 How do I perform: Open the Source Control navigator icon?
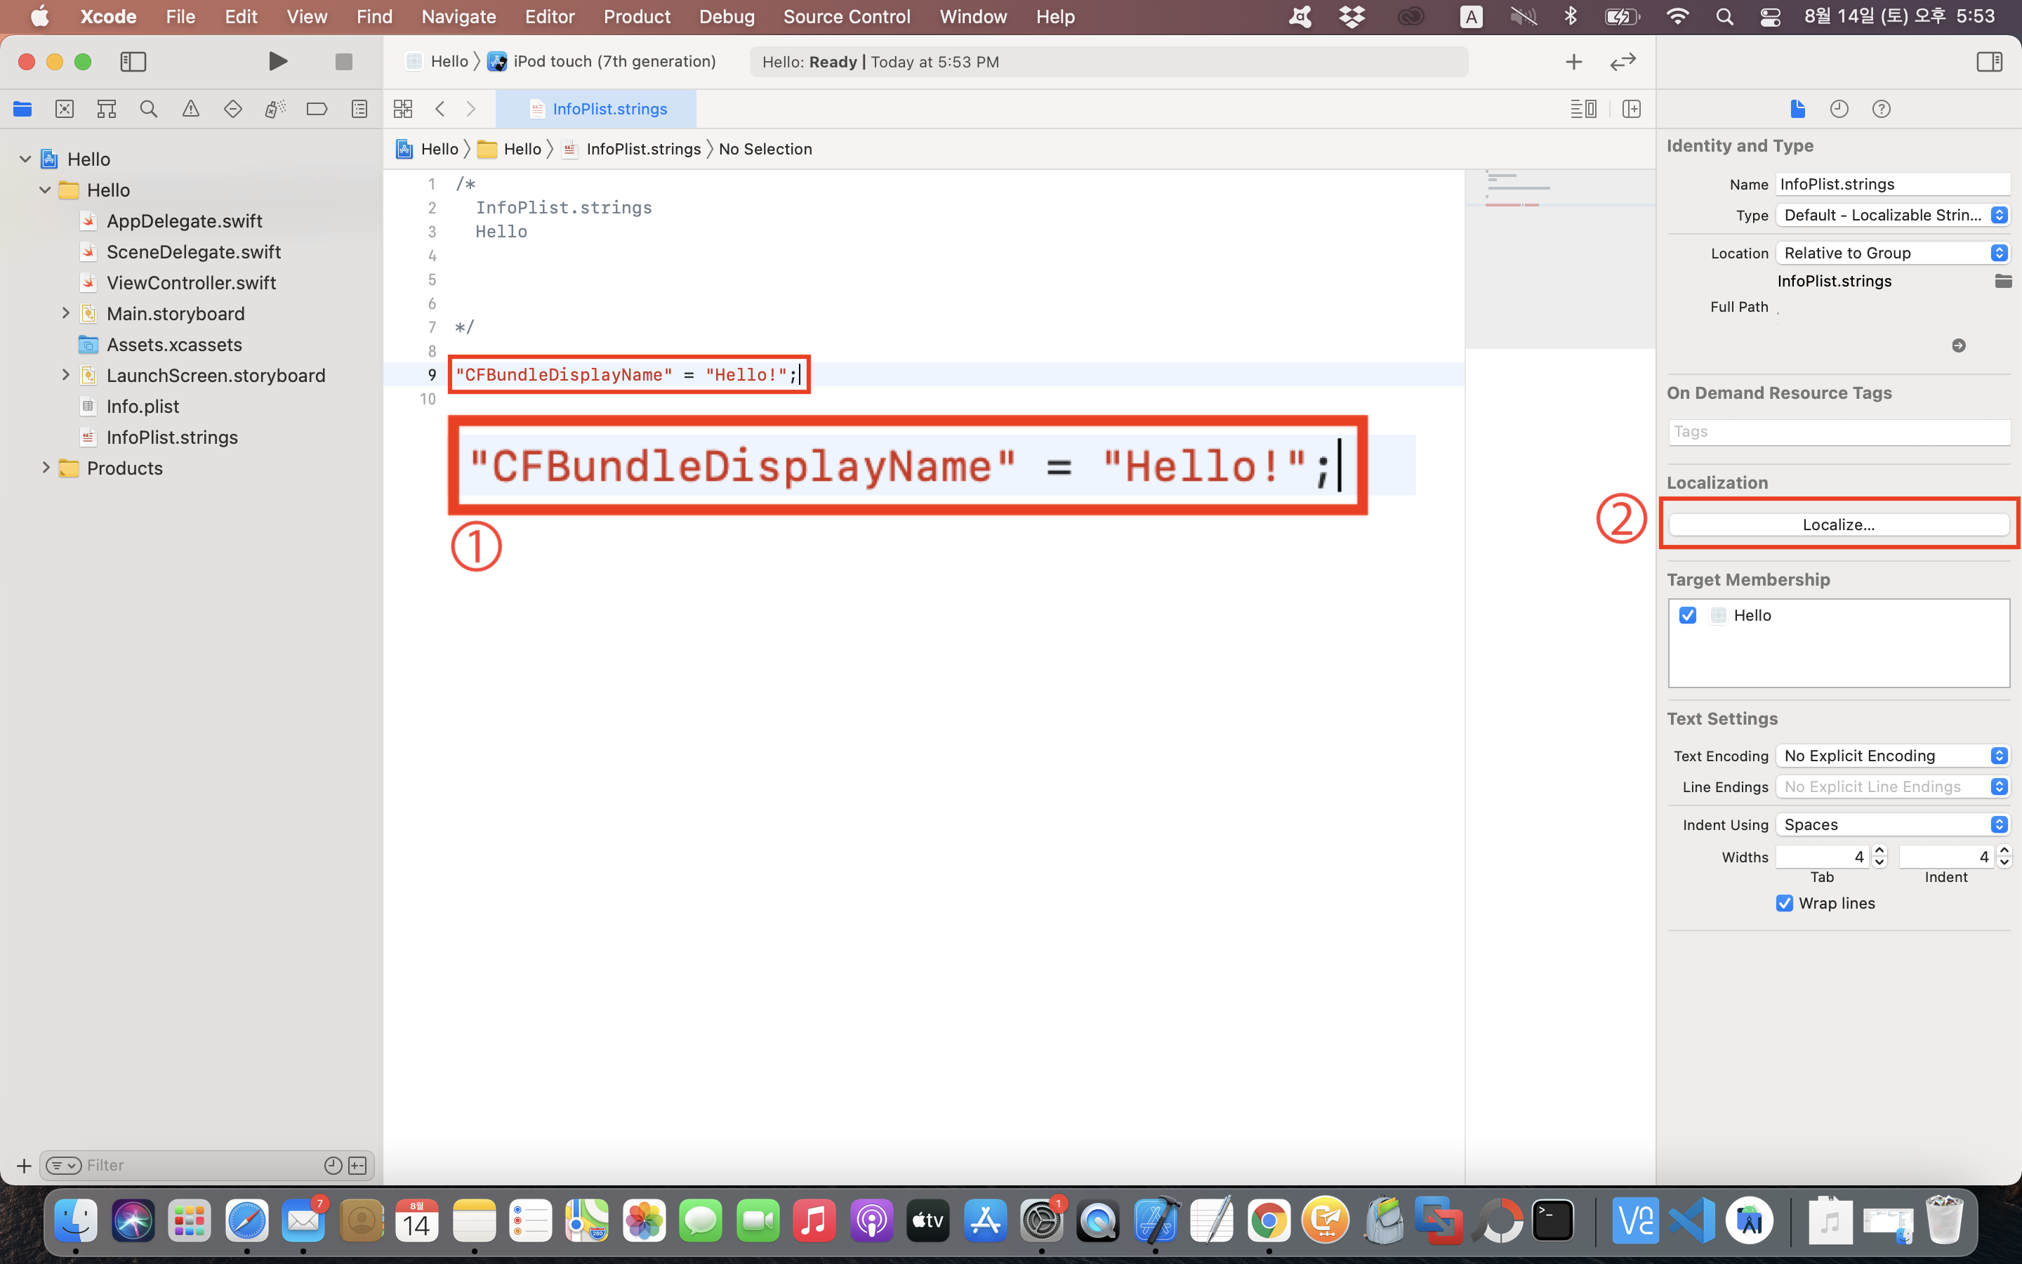click(x=65, y=109)
